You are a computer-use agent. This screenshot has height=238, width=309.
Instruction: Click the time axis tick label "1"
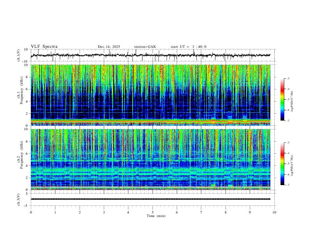point(55,212)
